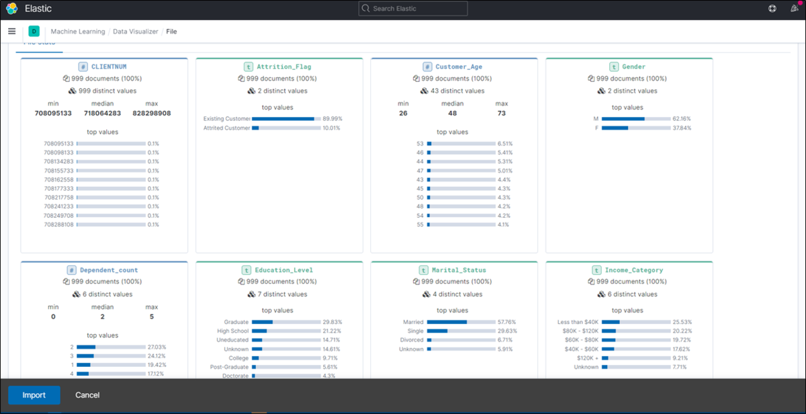Click the CLIENTNUM max 828298908 value

click(x=151, y=114)
